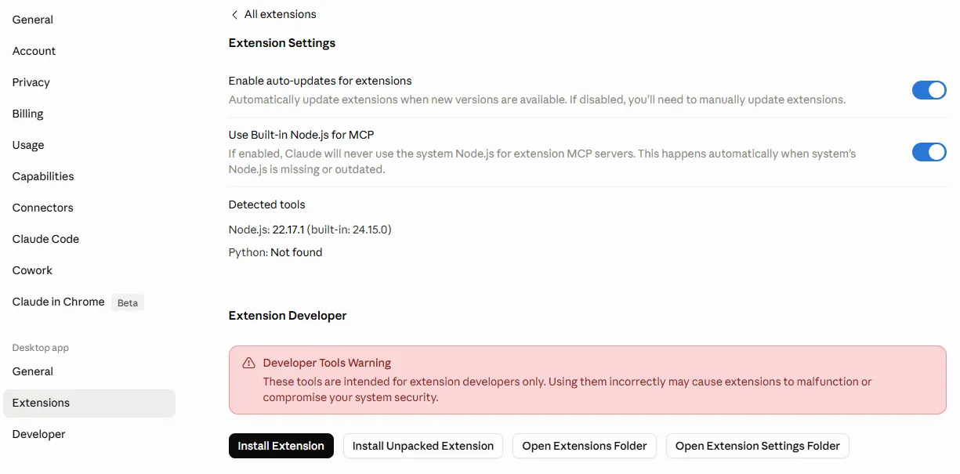Viewport: 960px width, 474px height.
Task: Click the Python: Not found text
Action: 276,252
